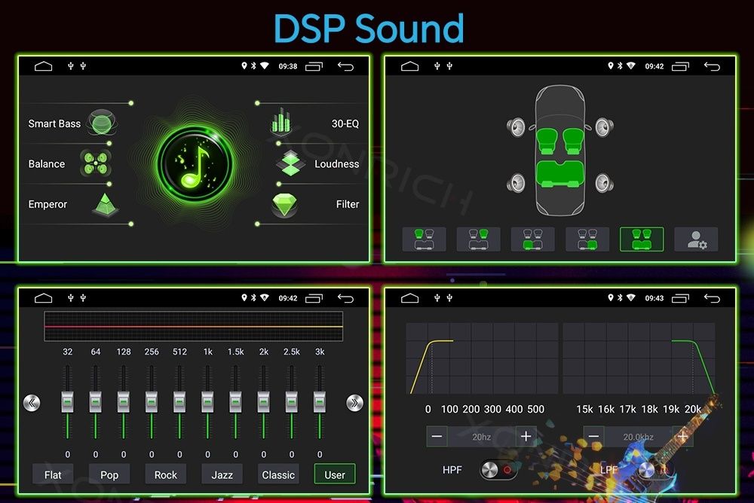Click the 30-EQ label
The width and height of the screenshot is (754, 503).
(345, 123)
